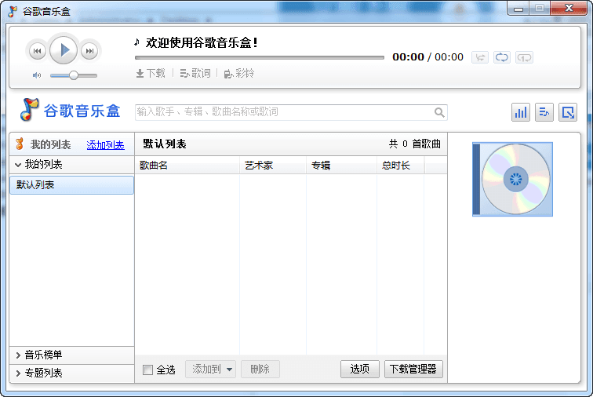Viewport: 593px width, 397px height.
Task: Skip to the next track
Action: coord(90,51)
